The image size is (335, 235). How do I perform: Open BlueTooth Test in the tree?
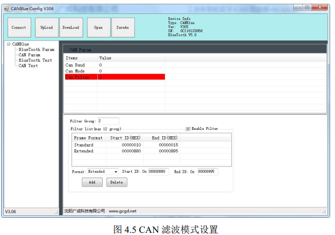coord(35,60)
